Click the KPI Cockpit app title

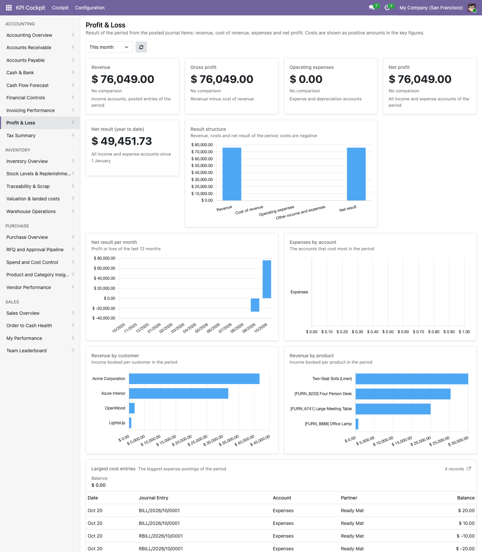(30, 8)
